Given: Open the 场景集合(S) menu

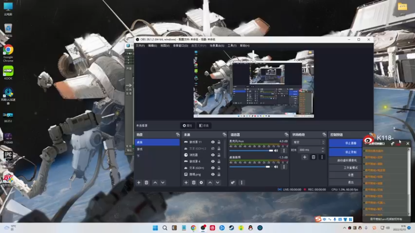Looking at the screenshot, I should (217, 46).
